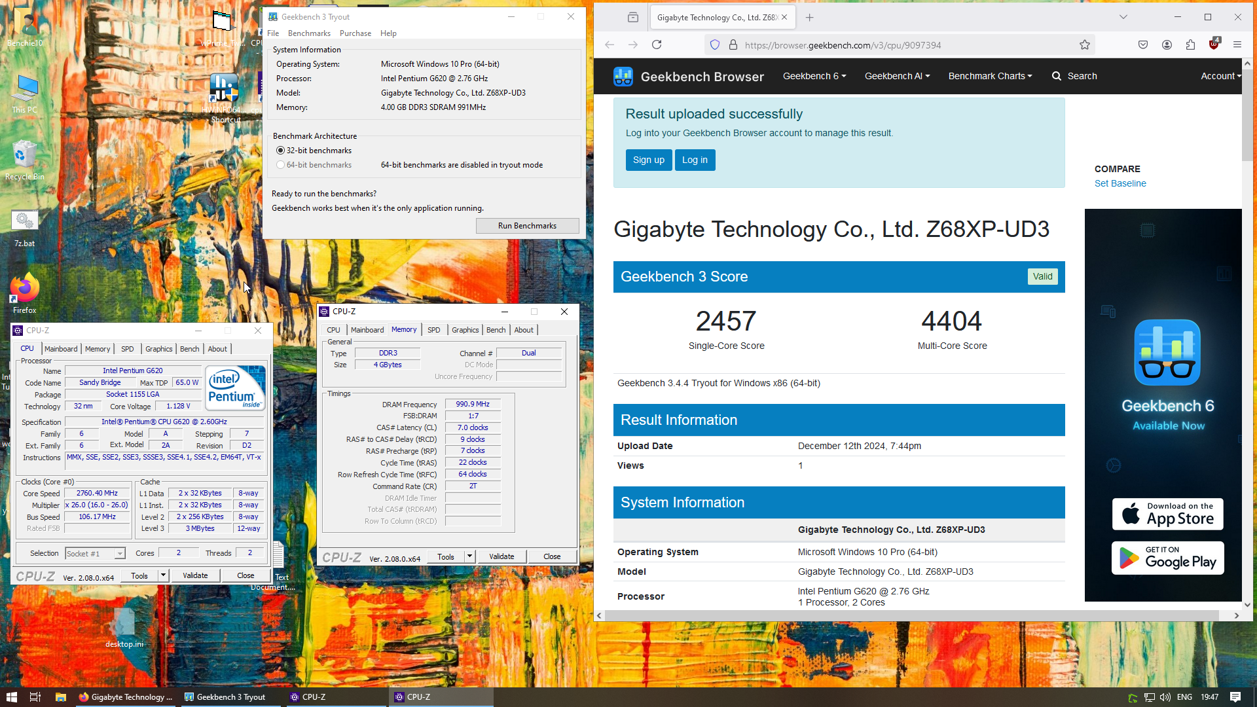Open the uBlock Origin extension icon

tap(1214, 44)
